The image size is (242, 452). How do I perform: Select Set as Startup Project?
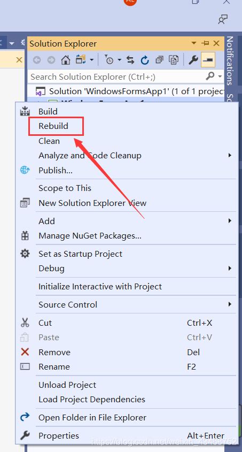[x=80, y=254]
